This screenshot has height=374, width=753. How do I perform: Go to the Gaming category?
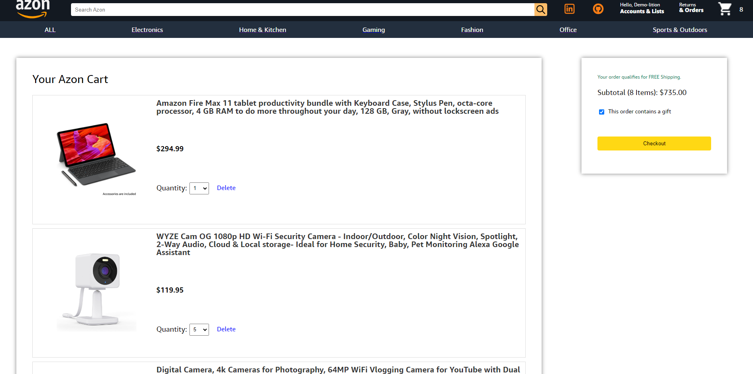373,30
